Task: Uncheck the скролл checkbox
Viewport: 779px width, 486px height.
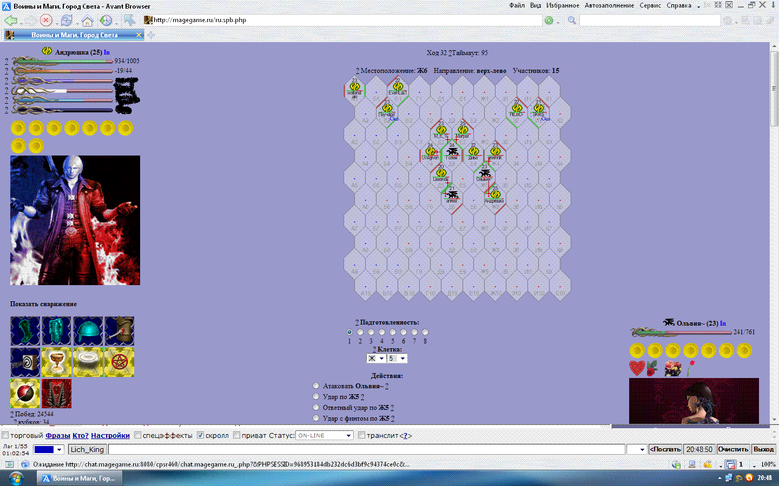Action: (x=201, y=435)
